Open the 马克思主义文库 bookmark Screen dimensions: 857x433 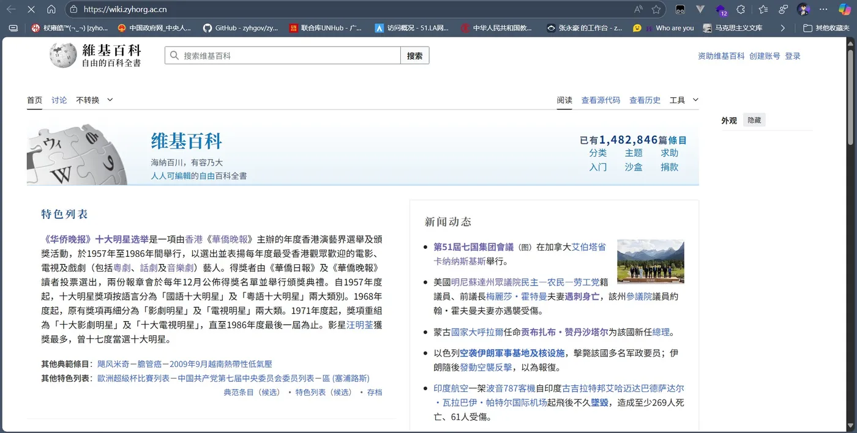tap(733, 28)
